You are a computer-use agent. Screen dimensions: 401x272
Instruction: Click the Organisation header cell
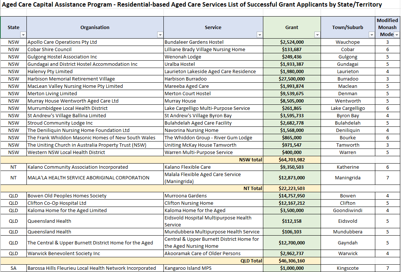click(x=95, y=27)
